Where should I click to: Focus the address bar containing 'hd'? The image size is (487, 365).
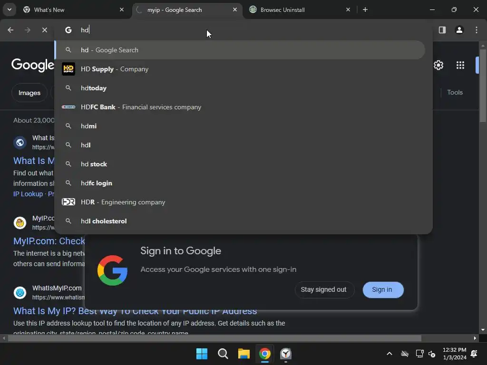(x=243, y=30)
